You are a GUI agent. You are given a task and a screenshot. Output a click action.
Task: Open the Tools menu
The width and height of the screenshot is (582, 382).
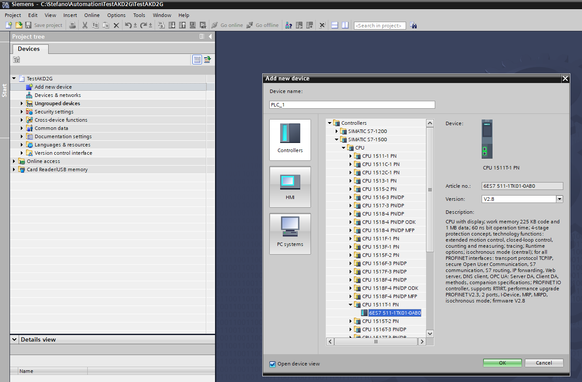(139, 15)
